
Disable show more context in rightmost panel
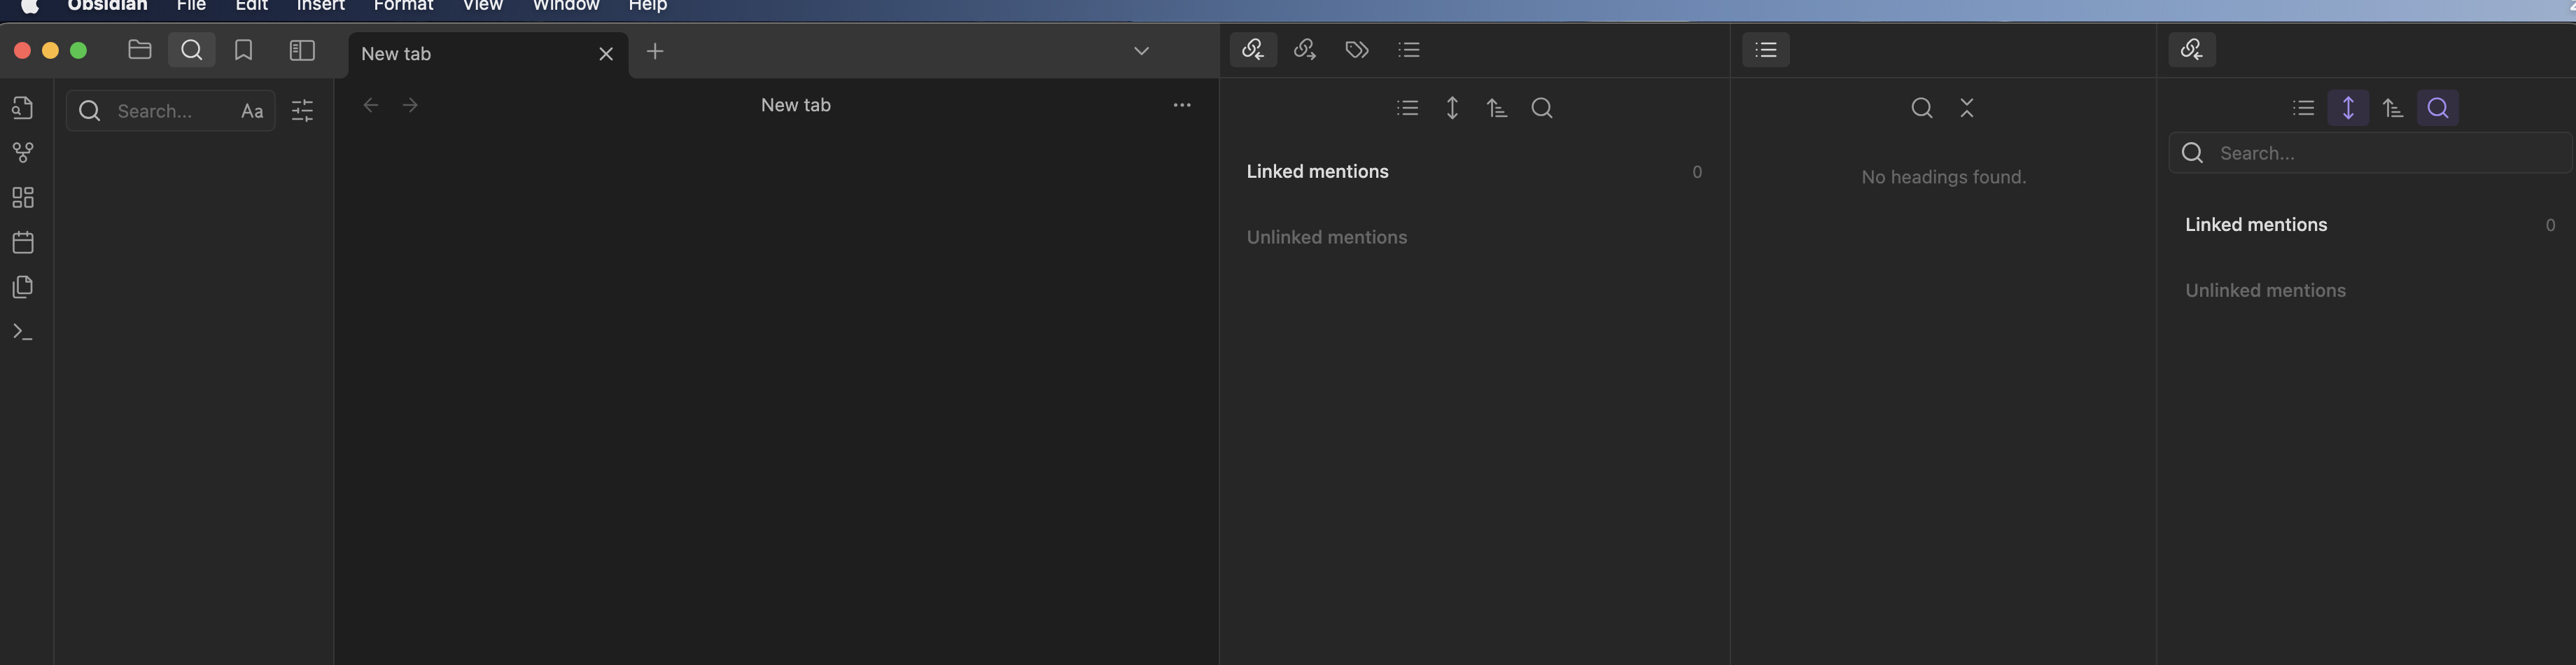click(2348, 108)
